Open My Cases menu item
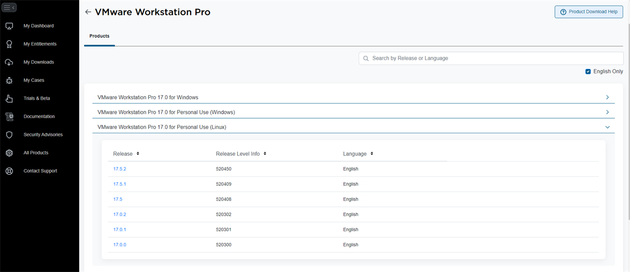 [34, 80]
